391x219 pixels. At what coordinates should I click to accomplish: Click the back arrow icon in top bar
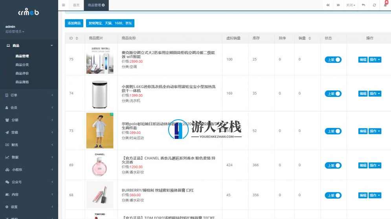pos(363,5)
